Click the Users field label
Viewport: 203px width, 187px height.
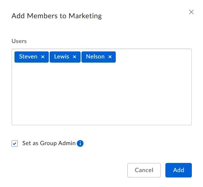[x=19, y=41]
